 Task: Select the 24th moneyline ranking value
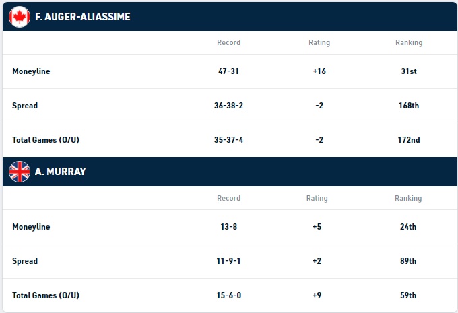pos(408,227)
